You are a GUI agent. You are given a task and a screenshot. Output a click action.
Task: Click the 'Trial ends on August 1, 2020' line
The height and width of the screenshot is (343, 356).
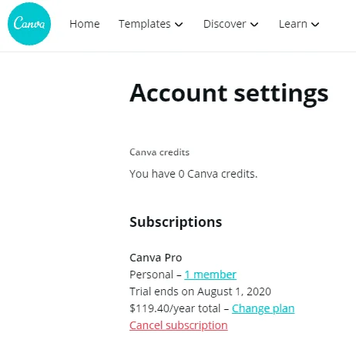click(200, 291)
